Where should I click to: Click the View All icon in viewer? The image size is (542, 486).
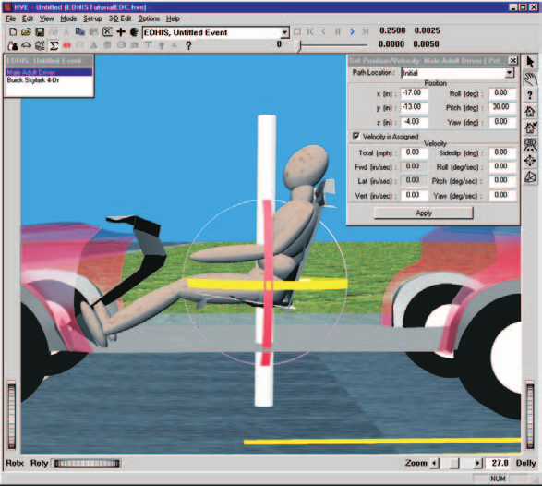530,144
